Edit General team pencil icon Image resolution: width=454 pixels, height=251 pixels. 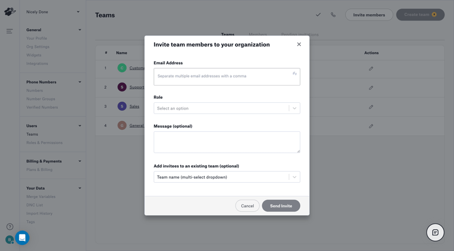(x=371, y=126)
